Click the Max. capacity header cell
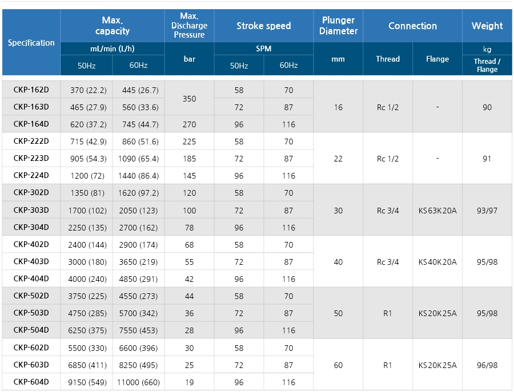 pyautogui.click(x=113, y=26)
